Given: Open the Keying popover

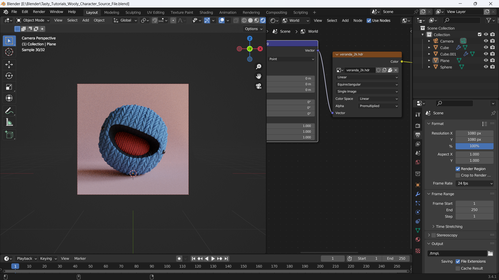Looking at the screenshot, I should tap(48, 258).
